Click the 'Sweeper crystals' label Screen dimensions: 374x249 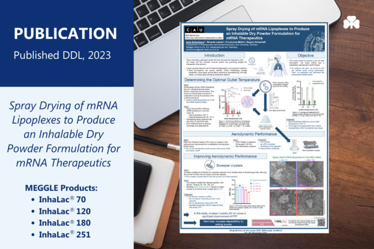[x=229, y=165]
